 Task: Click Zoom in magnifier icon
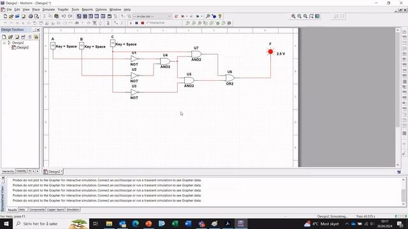pyautogui.click(x=293, y=17)
